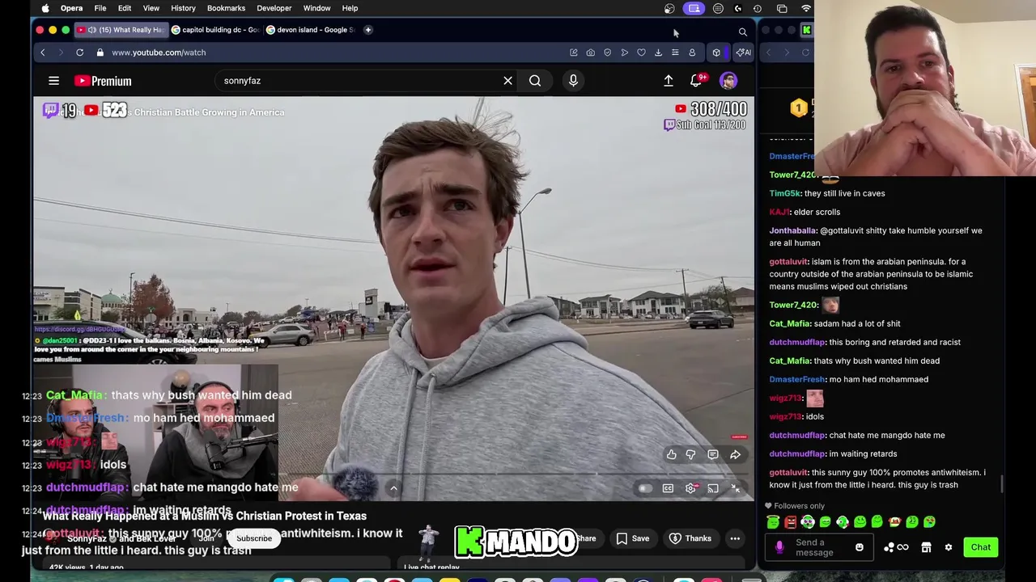
Task: Dislike the video with the thumbs-down icon
Action: point(690,454)
